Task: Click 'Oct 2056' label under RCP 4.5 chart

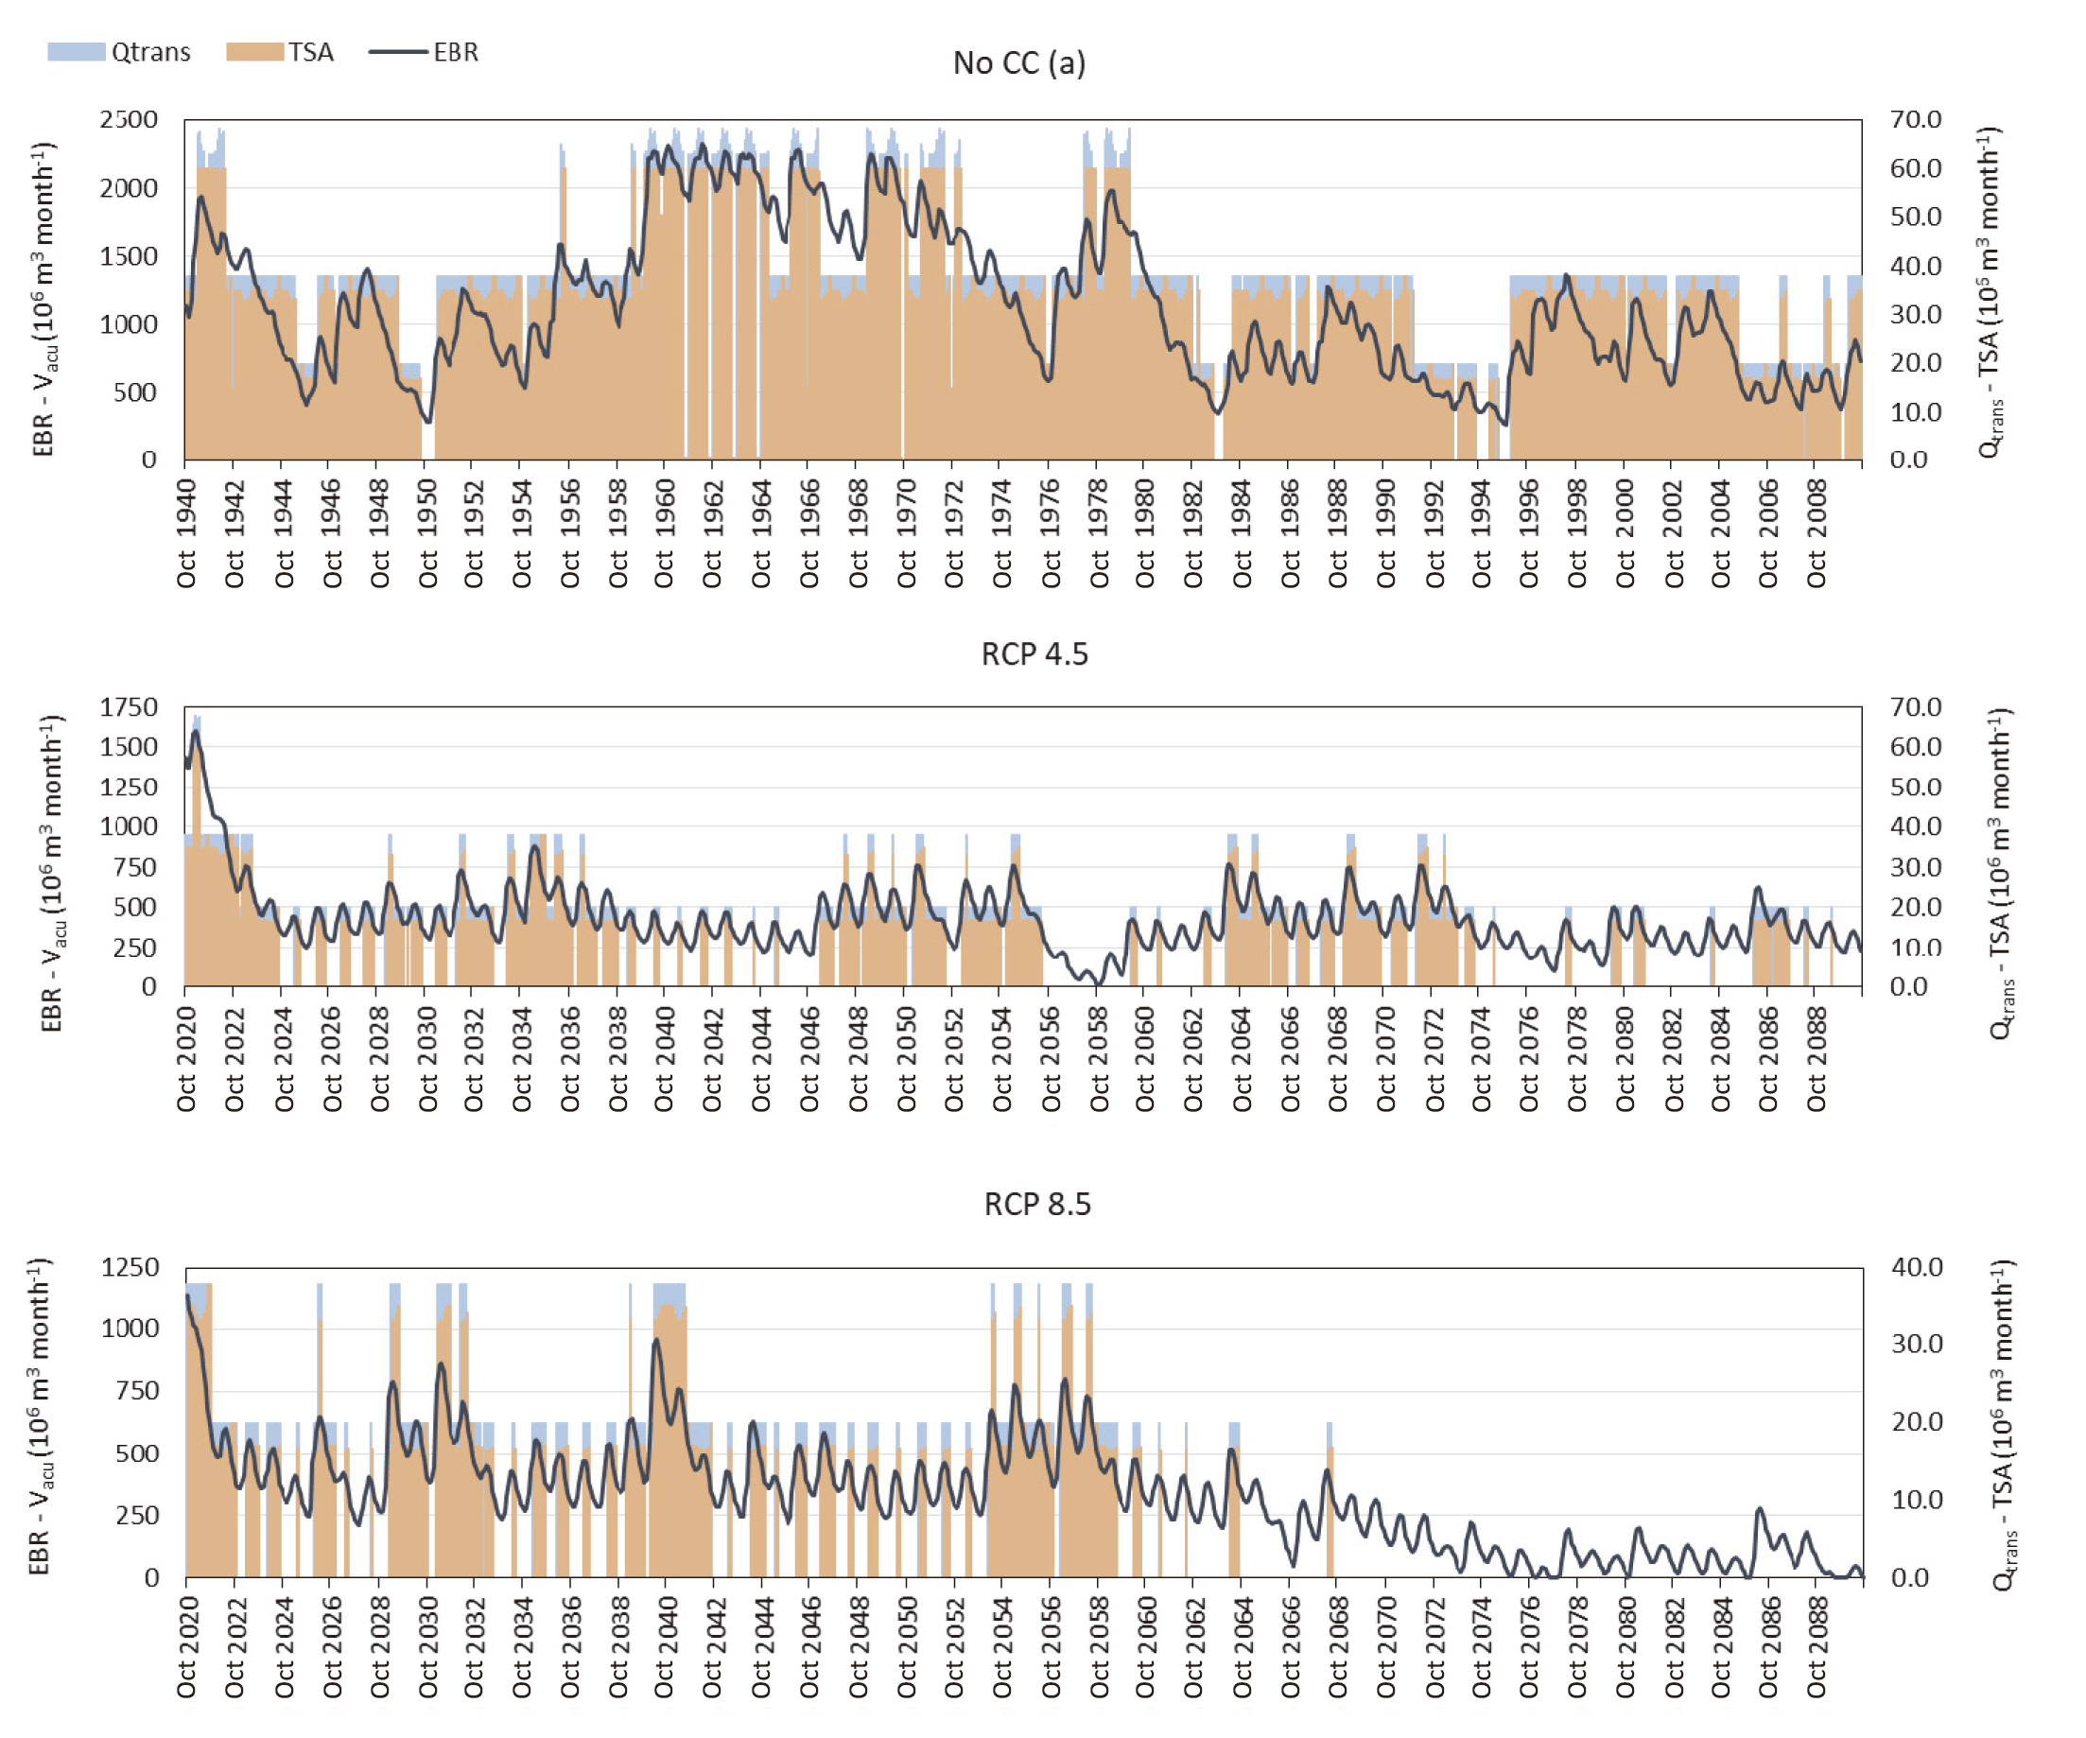Action: tap(1051, 1059)
